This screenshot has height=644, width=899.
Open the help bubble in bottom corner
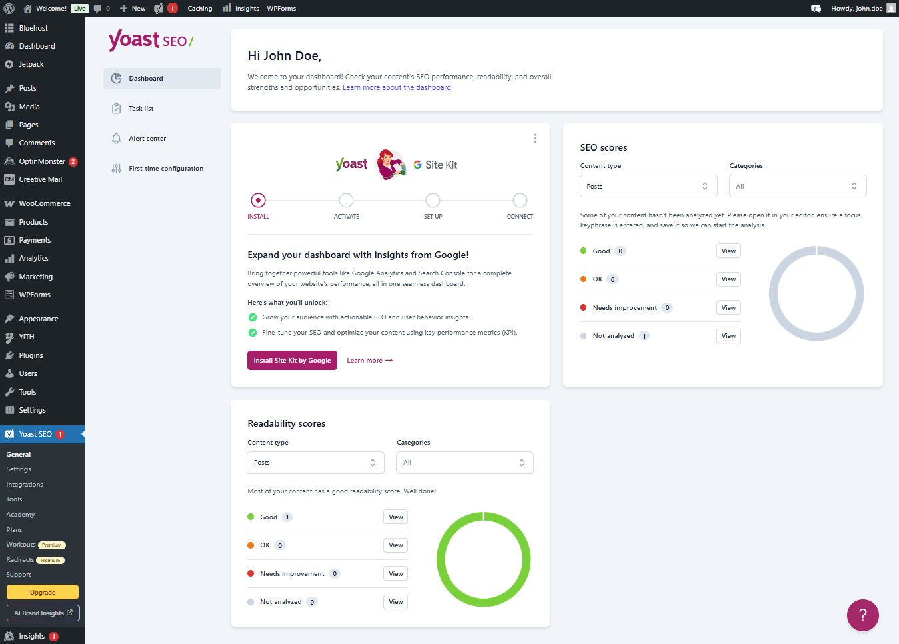point(862,615)
